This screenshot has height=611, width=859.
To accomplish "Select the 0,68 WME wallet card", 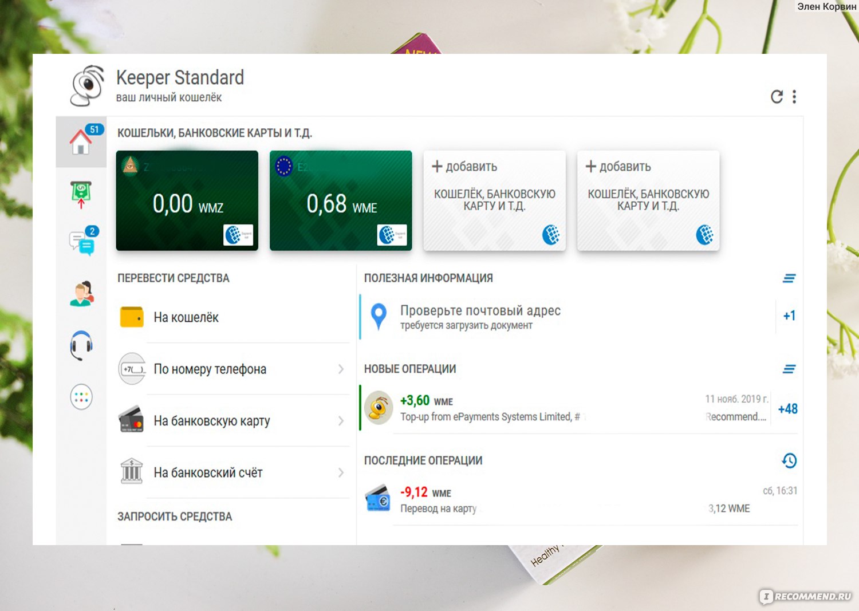I will [341, 200].
